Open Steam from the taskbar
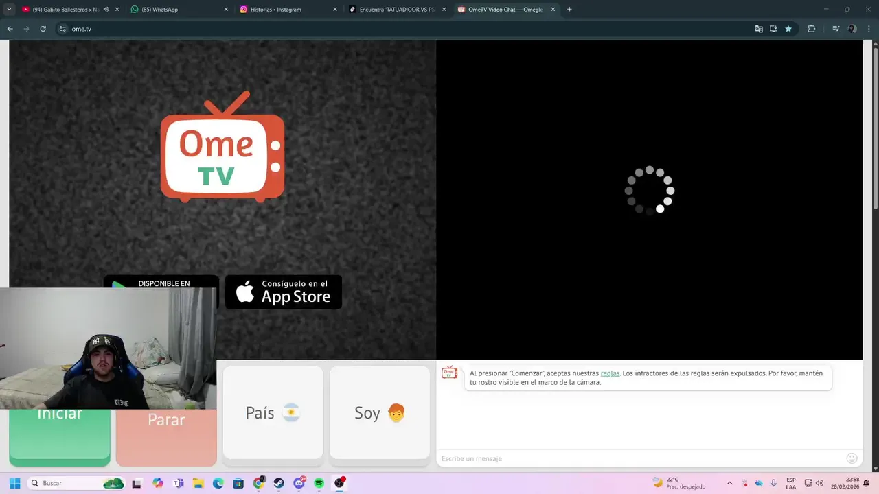Screen dimensions: 879x494 279,483
